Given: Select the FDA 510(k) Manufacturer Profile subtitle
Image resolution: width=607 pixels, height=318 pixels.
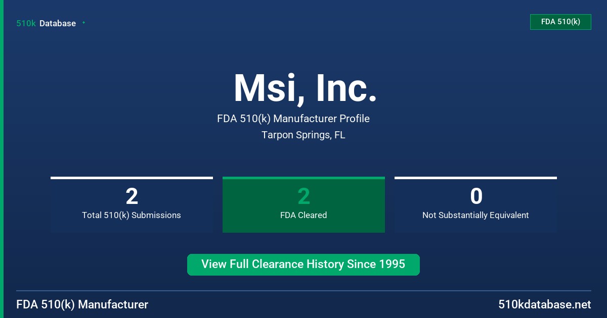Looking at the screenshot, I should coord(293,119).
